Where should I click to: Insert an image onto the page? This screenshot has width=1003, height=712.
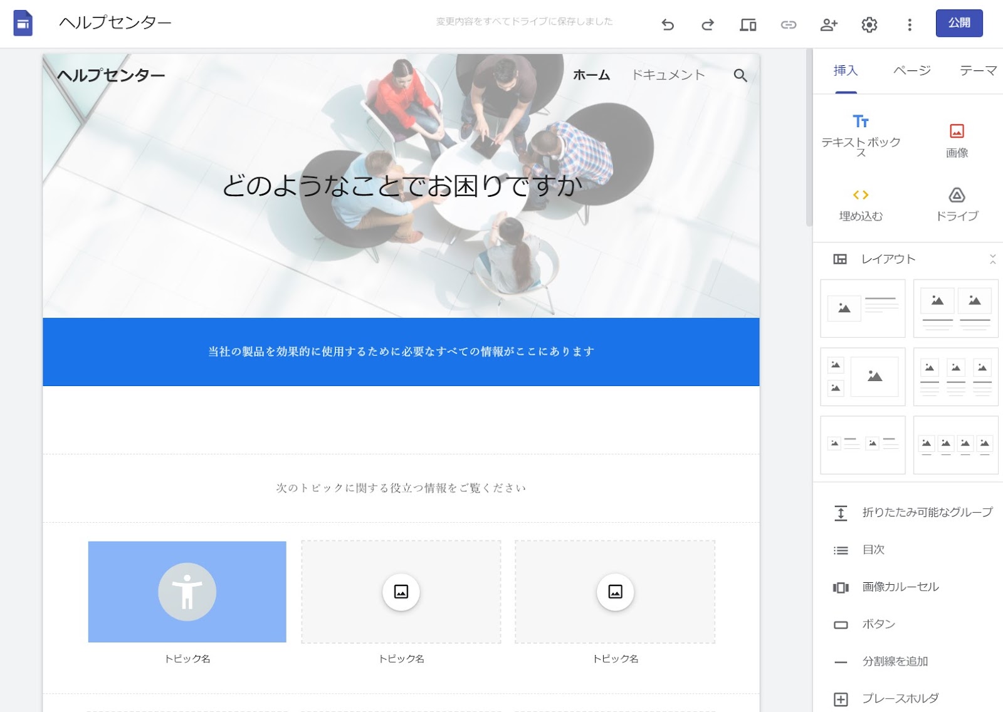(x=955, y=138)
